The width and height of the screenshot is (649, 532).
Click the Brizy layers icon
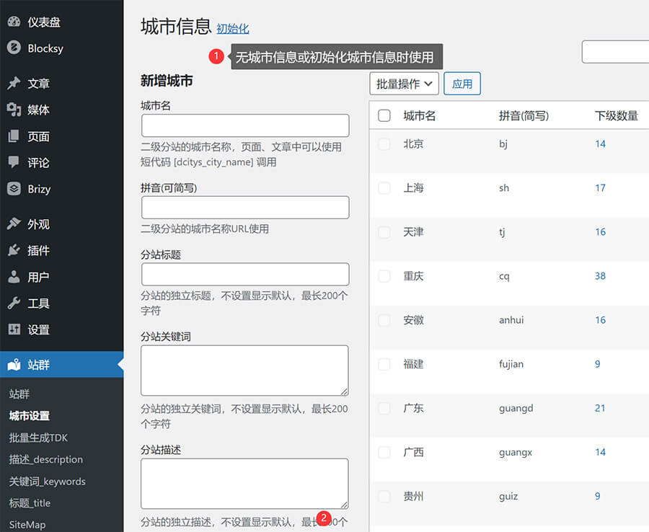14,189
